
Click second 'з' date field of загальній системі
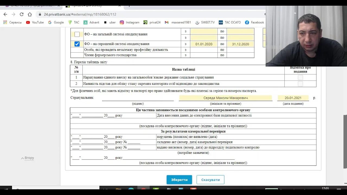coord(204,38)
